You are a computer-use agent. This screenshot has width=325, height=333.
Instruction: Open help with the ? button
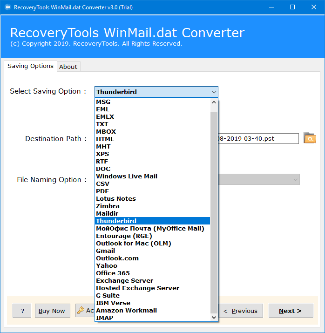(22, 311)
